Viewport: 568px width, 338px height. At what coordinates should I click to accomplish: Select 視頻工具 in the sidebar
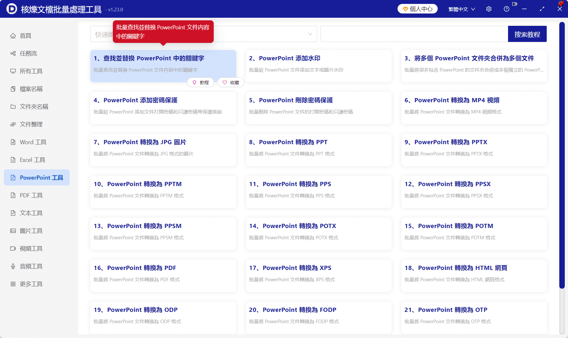point(37,249)
